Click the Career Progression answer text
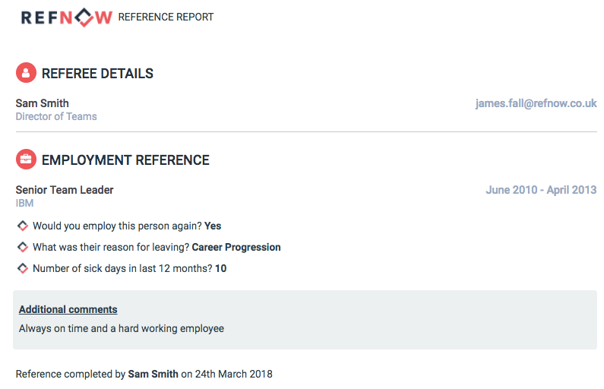 pos(236,247)
